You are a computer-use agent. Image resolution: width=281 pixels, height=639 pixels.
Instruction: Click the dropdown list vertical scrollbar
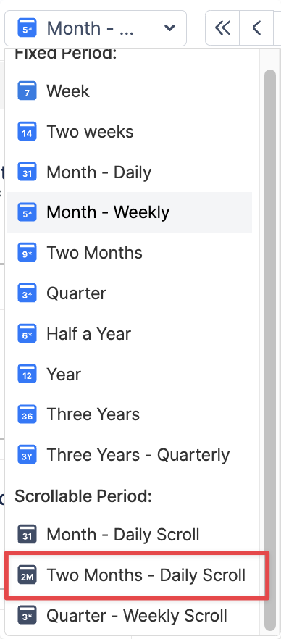[269, 350]
